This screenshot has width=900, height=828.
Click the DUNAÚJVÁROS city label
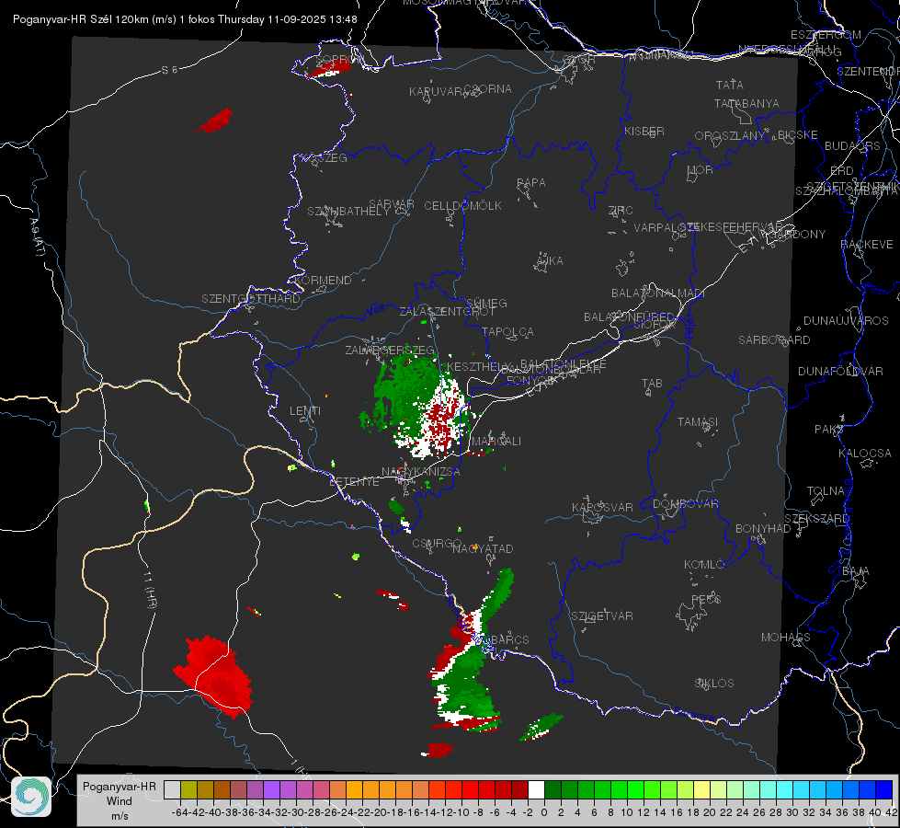pos(846,321)
